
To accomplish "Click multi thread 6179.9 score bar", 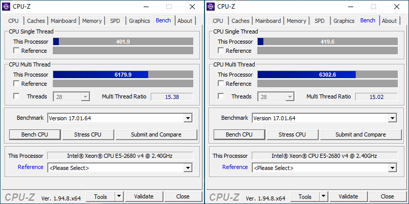I will coord(123,75).
